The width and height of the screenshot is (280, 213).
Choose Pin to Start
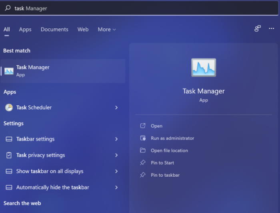tap(162, 163)
